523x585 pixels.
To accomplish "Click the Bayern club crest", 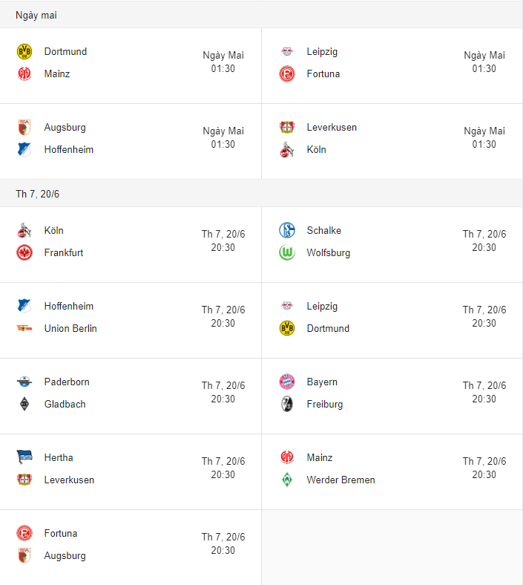I will point(287,382).
